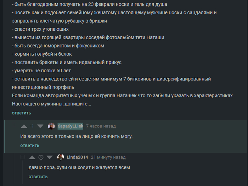Click the text of Linda2014's comment

(x=79, y=167)
